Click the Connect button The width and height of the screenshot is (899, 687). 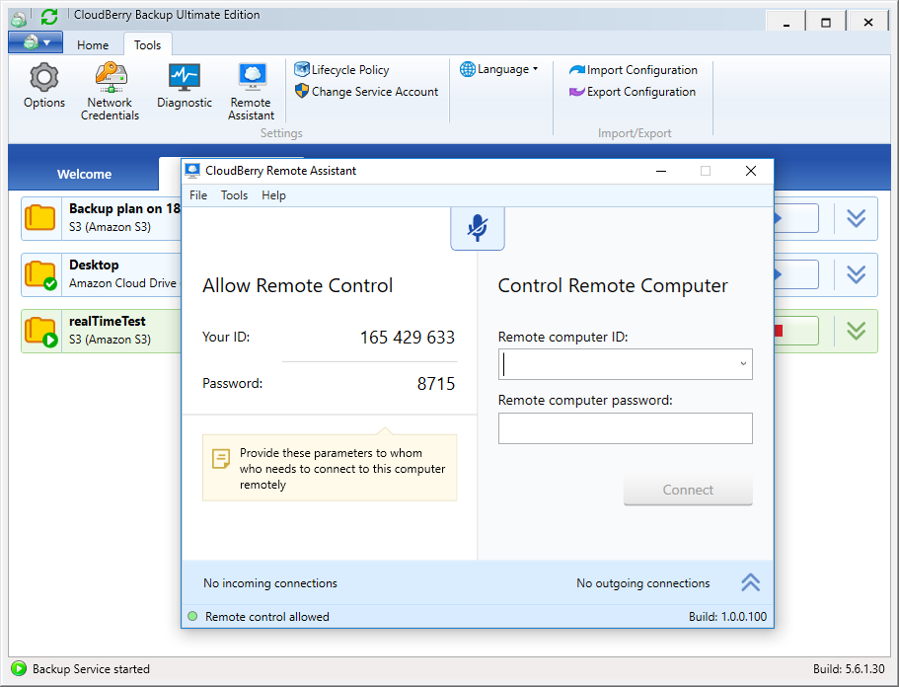coord(688,490)
